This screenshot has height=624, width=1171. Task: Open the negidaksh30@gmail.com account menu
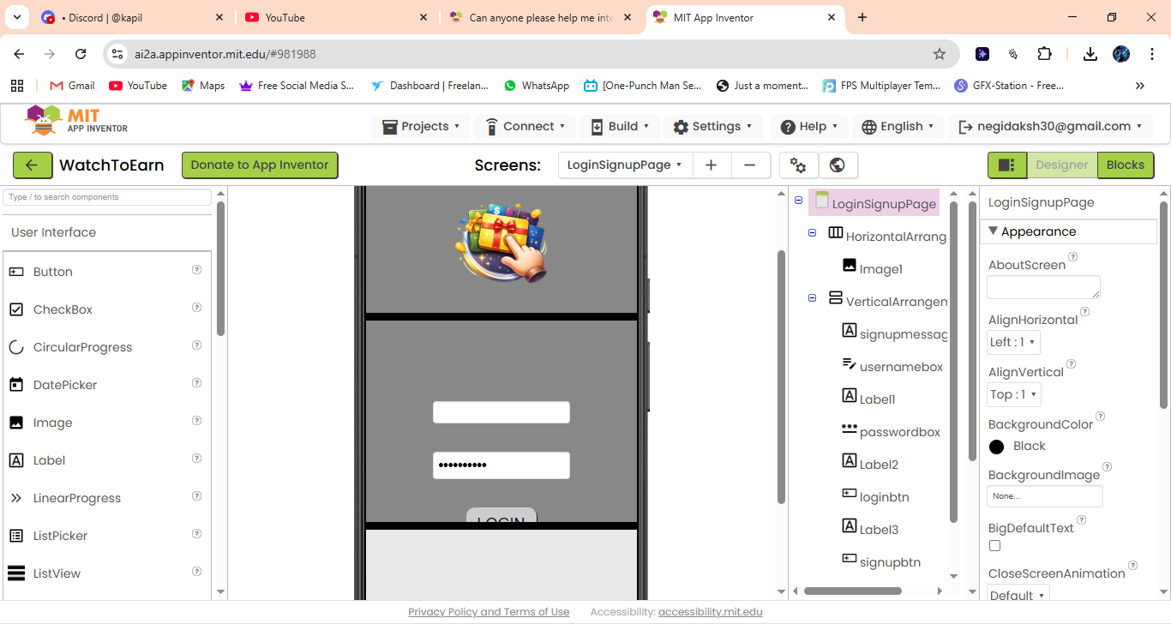coord(1051,127)
